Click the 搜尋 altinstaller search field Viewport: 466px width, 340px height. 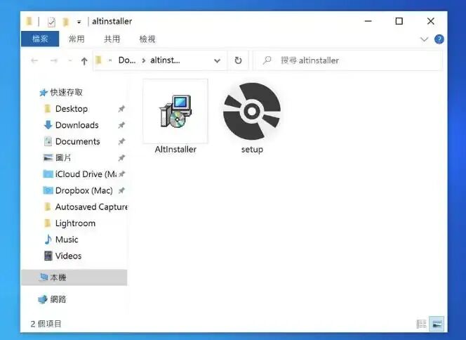347,60
